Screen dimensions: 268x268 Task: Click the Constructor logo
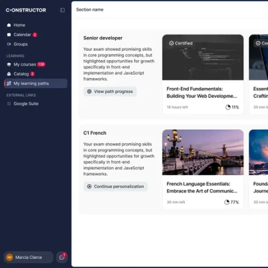pyautogui.click(x=26, y=10)
